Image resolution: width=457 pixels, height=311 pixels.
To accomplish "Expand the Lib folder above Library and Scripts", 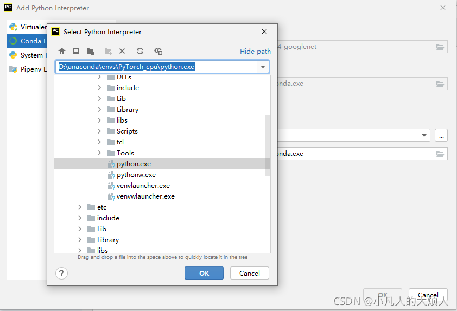I will (99, 99).
